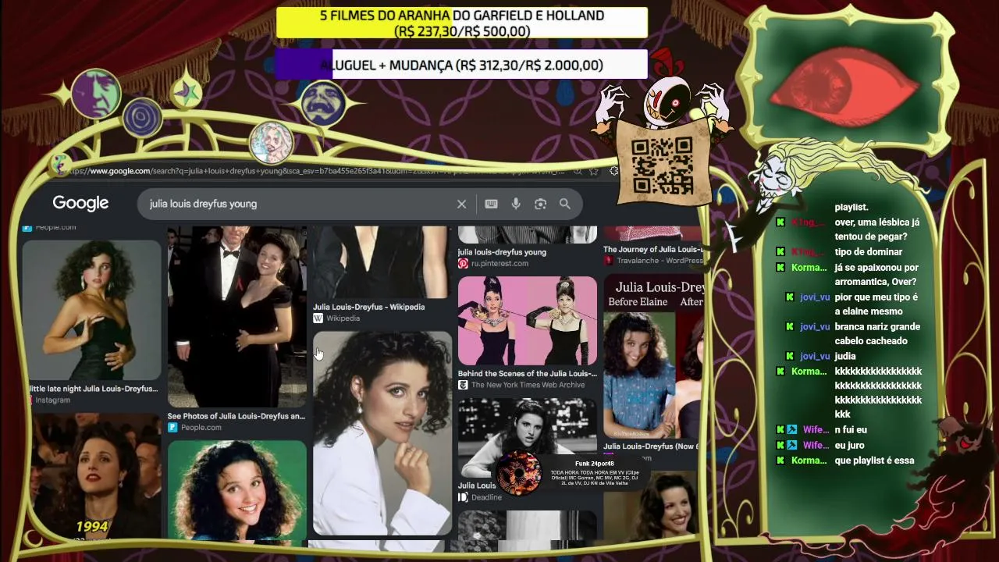Click the Instagram favicon under the first photo
Screen dimensions: 999x562
[x=30, y=400]
